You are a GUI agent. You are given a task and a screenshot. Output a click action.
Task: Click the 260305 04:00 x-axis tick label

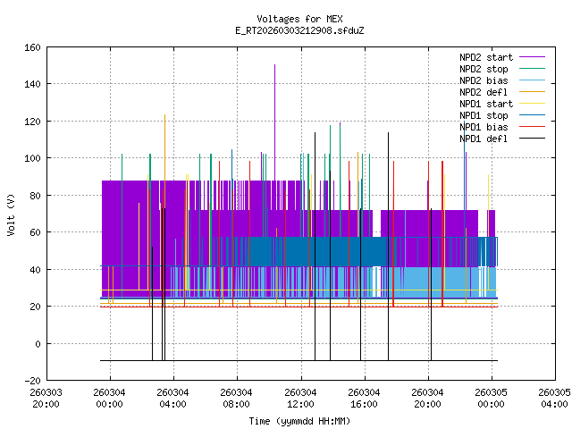[554, 398]
